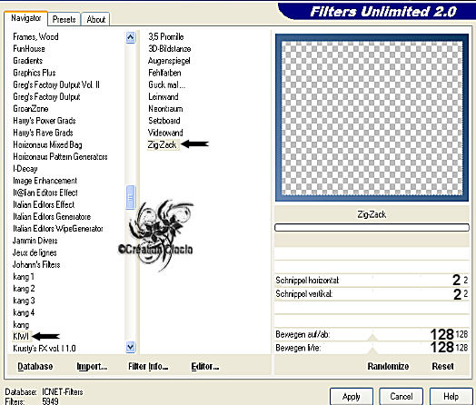Viewport: 476px width, 405px height.
Task: Choose the Videowand filter
Action: (165, 133)
